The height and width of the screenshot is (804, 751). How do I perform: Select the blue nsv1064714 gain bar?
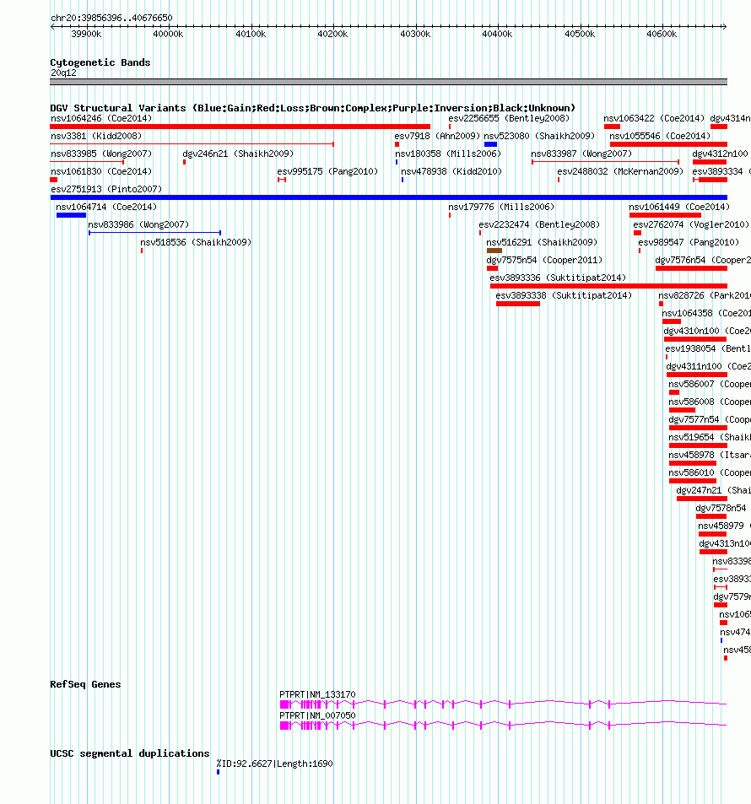point(71,215)
